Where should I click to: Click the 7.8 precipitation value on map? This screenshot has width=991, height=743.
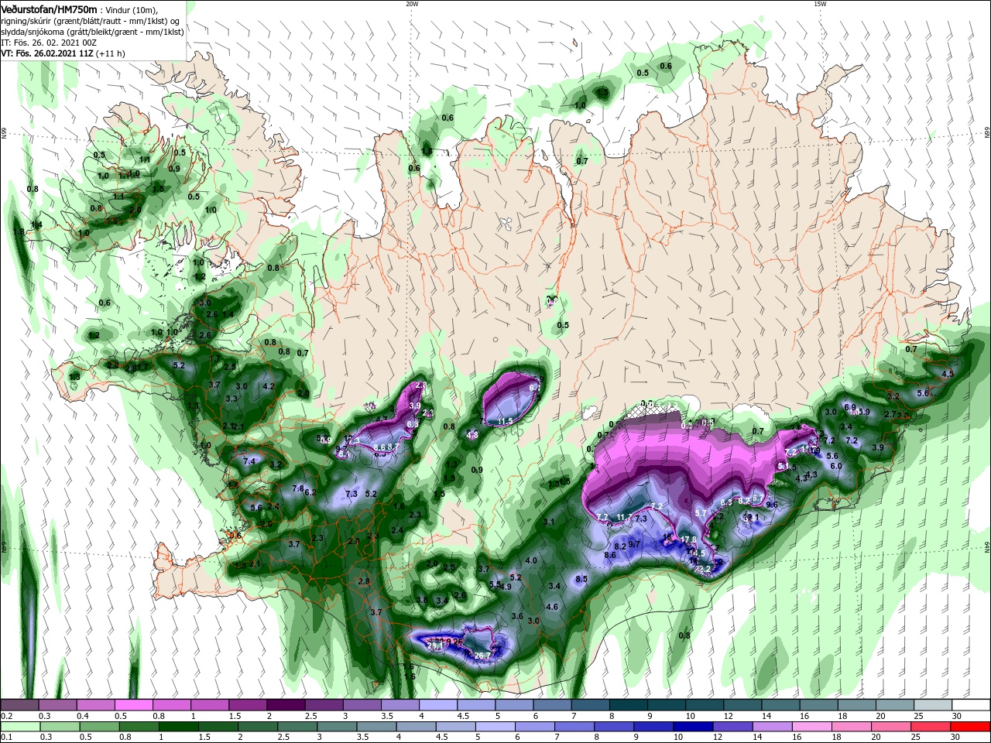(x=298, y=488)
